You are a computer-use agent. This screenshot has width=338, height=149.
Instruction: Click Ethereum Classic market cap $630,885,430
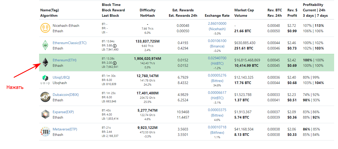[245, 43]
